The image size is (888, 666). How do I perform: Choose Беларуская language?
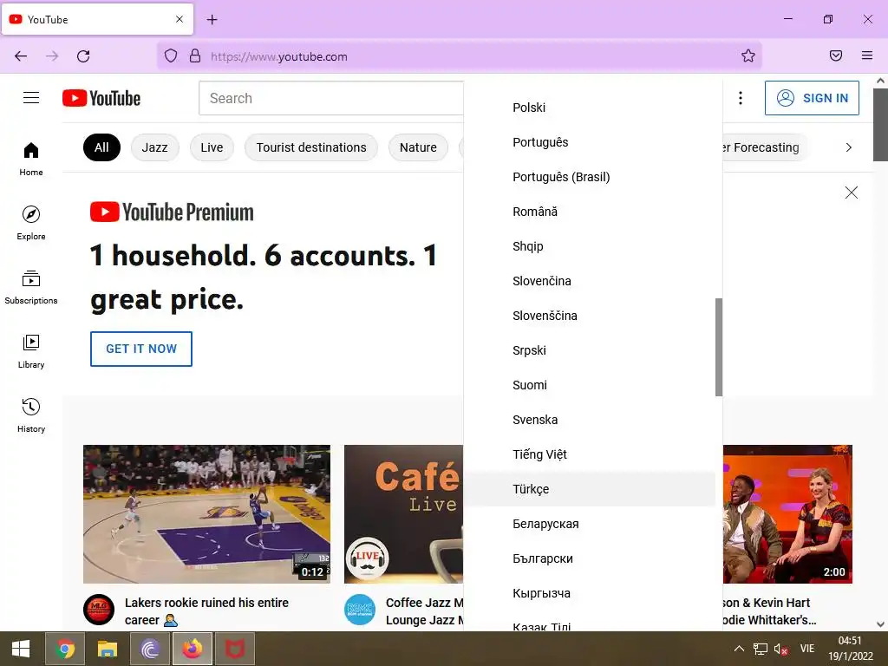point(590,524)
